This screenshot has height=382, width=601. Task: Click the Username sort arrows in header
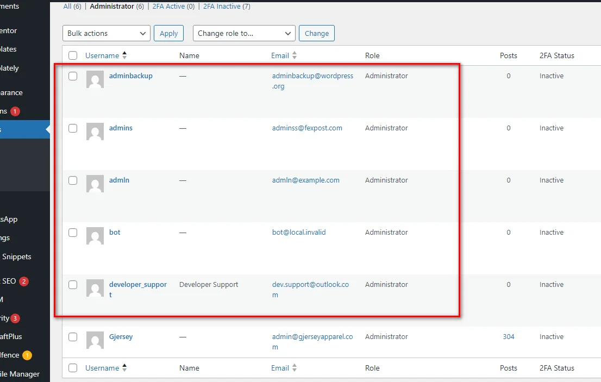[124, 55]
